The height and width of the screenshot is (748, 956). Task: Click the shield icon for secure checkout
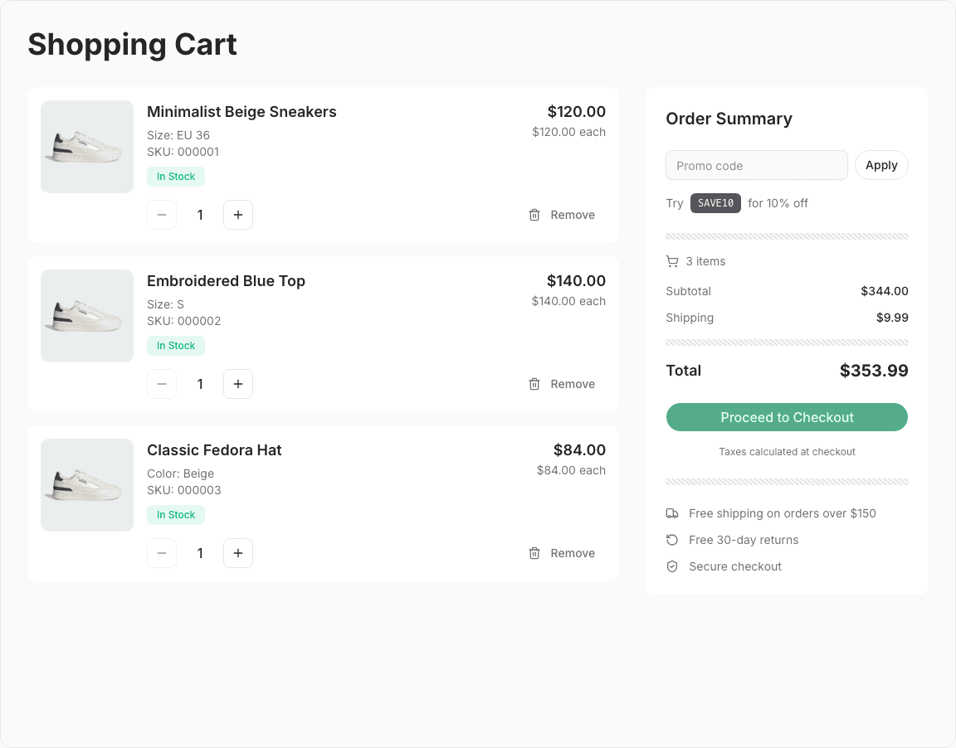tap(672, 566)
